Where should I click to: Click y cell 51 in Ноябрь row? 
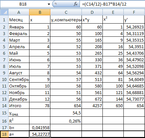point(66,92)
